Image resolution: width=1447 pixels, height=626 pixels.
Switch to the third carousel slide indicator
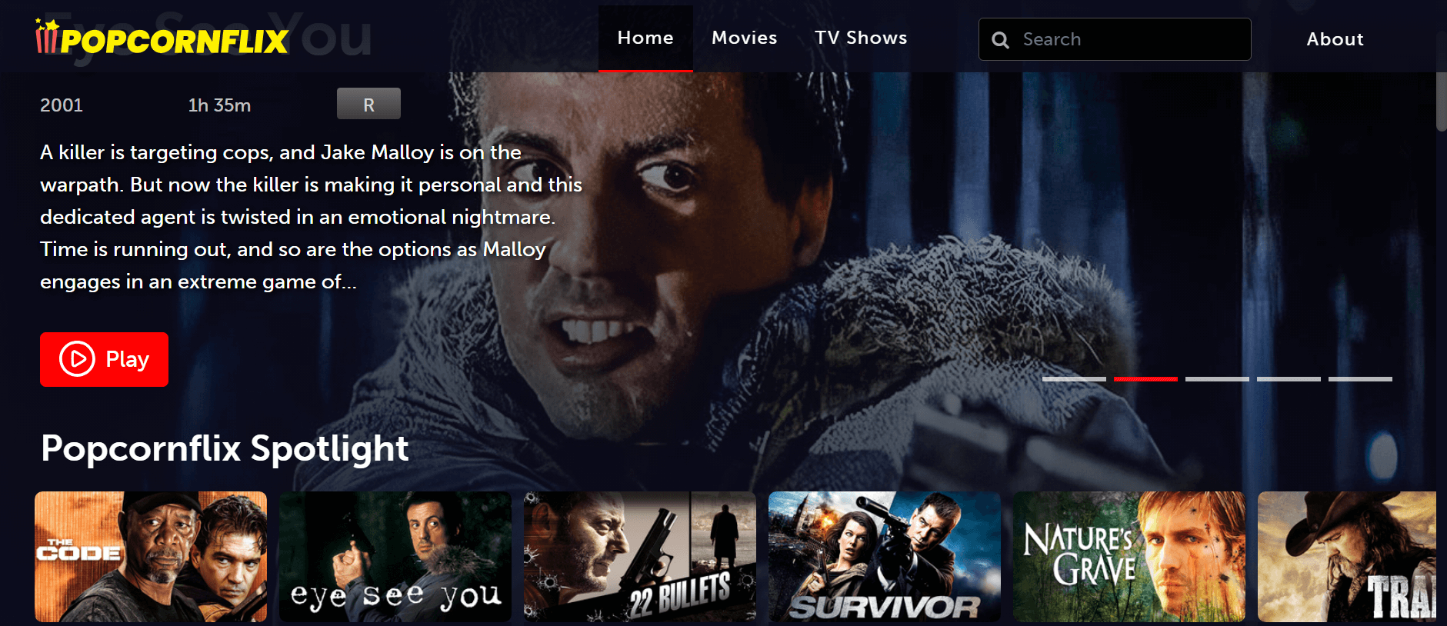pyautogui.click(x=1217, y=379)
